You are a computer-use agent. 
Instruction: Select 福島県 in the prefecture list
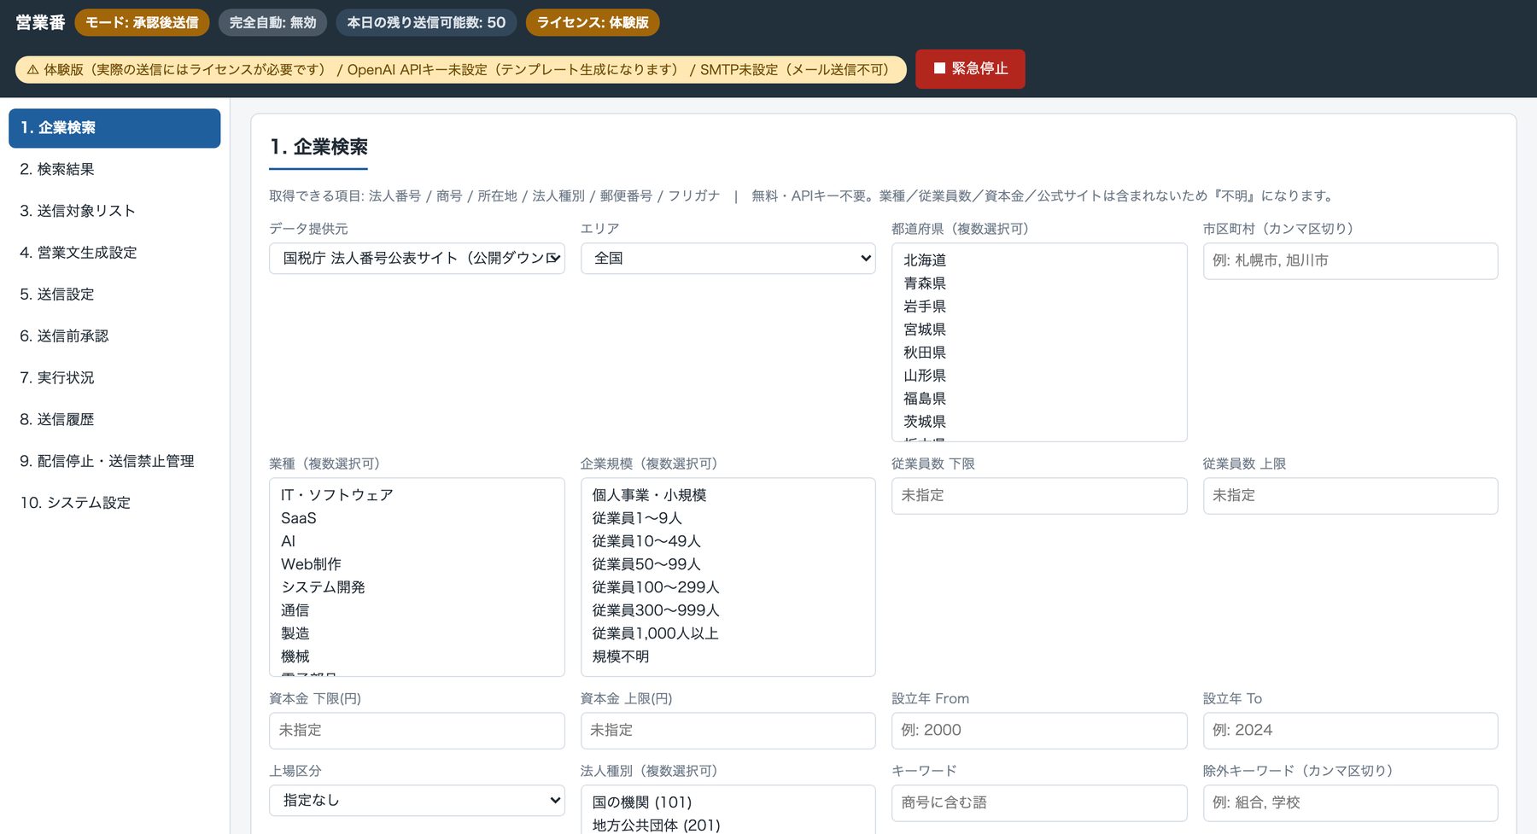click(x=1039, y=399)
